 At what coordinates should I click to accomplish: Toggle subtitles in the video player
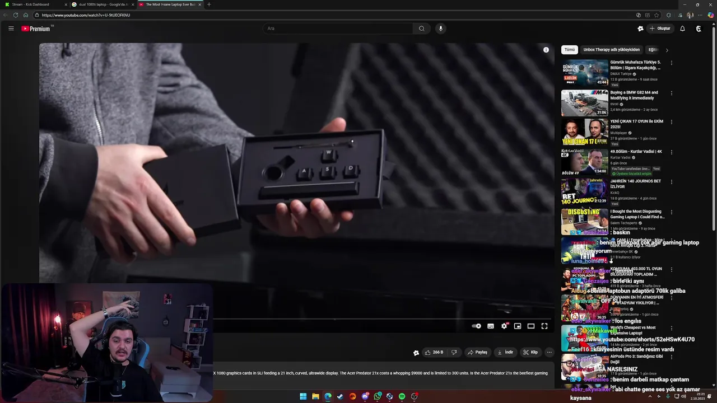pyautogui.click(x=491, y=326)
